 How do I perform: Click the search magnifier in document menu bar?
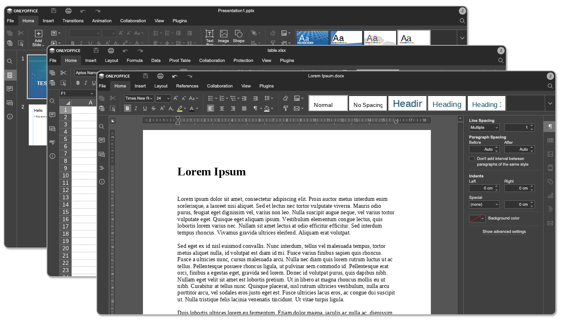point(550,86)
